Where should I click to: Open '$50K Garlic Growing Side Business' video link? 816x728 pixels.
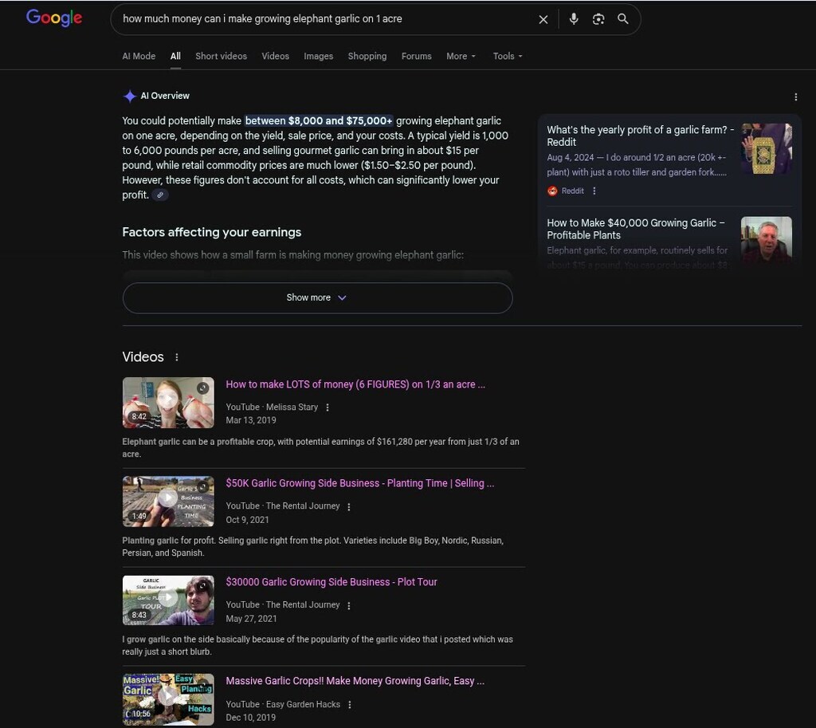click(x=359, y=483)
